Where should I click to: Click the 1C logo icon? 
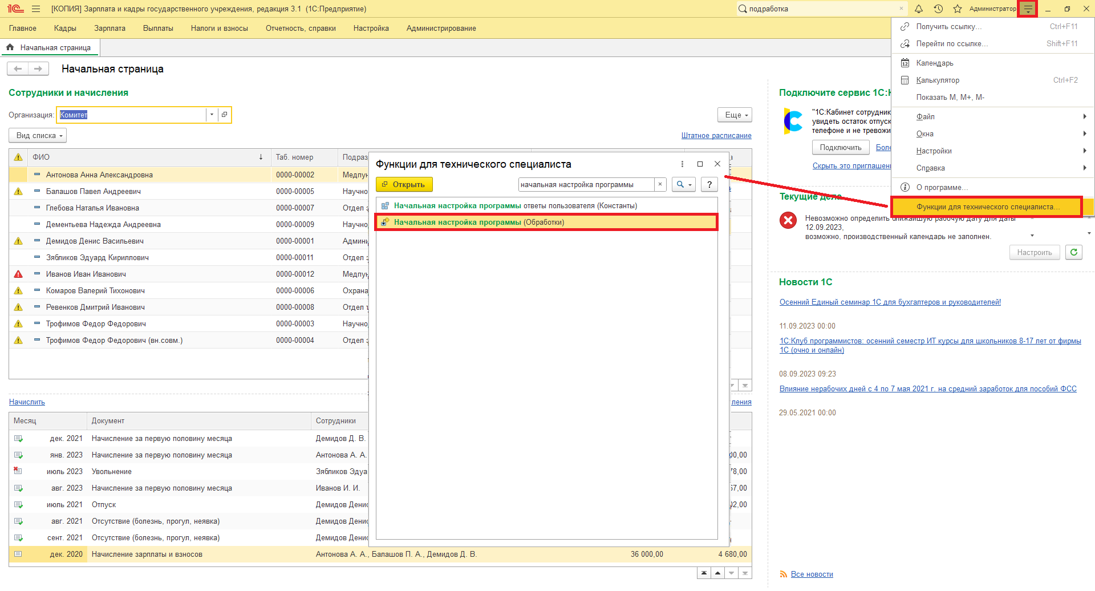click(15, 9)
